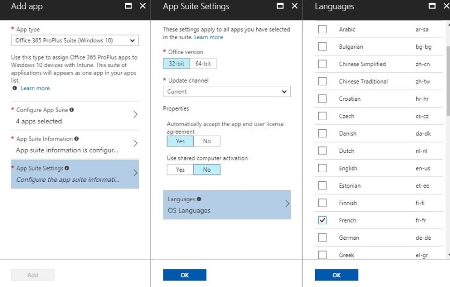Uncheck the French checkbox
The width and height of the screenshot is (450, 287).
point(322,220)
